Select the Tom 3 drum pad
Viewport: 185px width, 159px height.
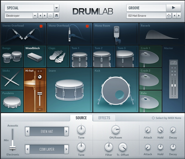pyautogui.click(x=127, y=56)
